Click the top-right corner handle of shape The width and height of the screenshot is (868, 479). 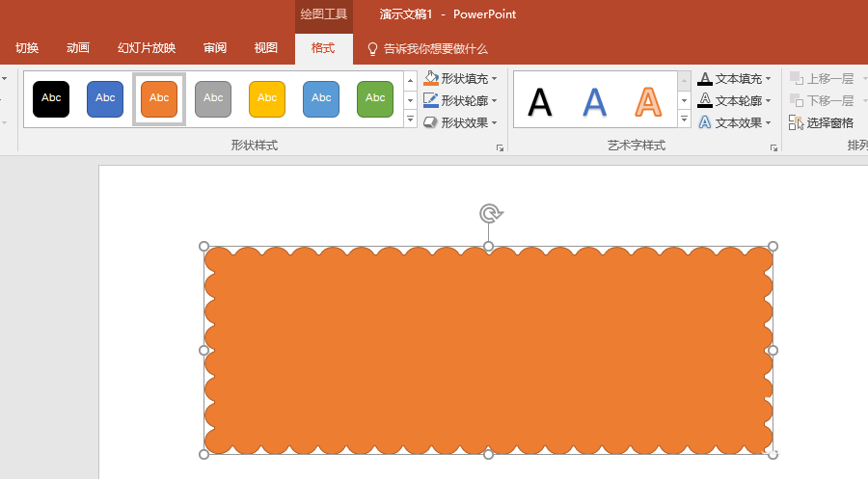[x=773, y=246]
